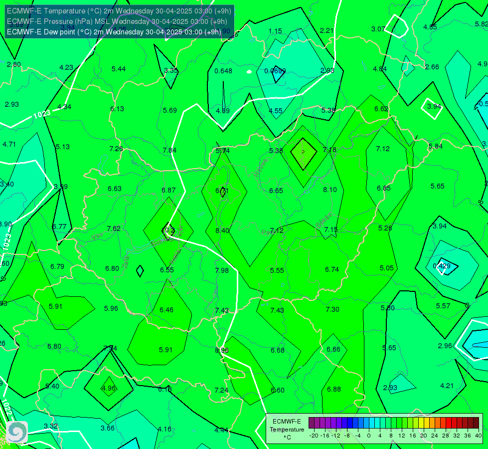The width and height of the screenshot is (488, 449).
Task: Click the 6.77 temperature value
Action: [59, 226]
